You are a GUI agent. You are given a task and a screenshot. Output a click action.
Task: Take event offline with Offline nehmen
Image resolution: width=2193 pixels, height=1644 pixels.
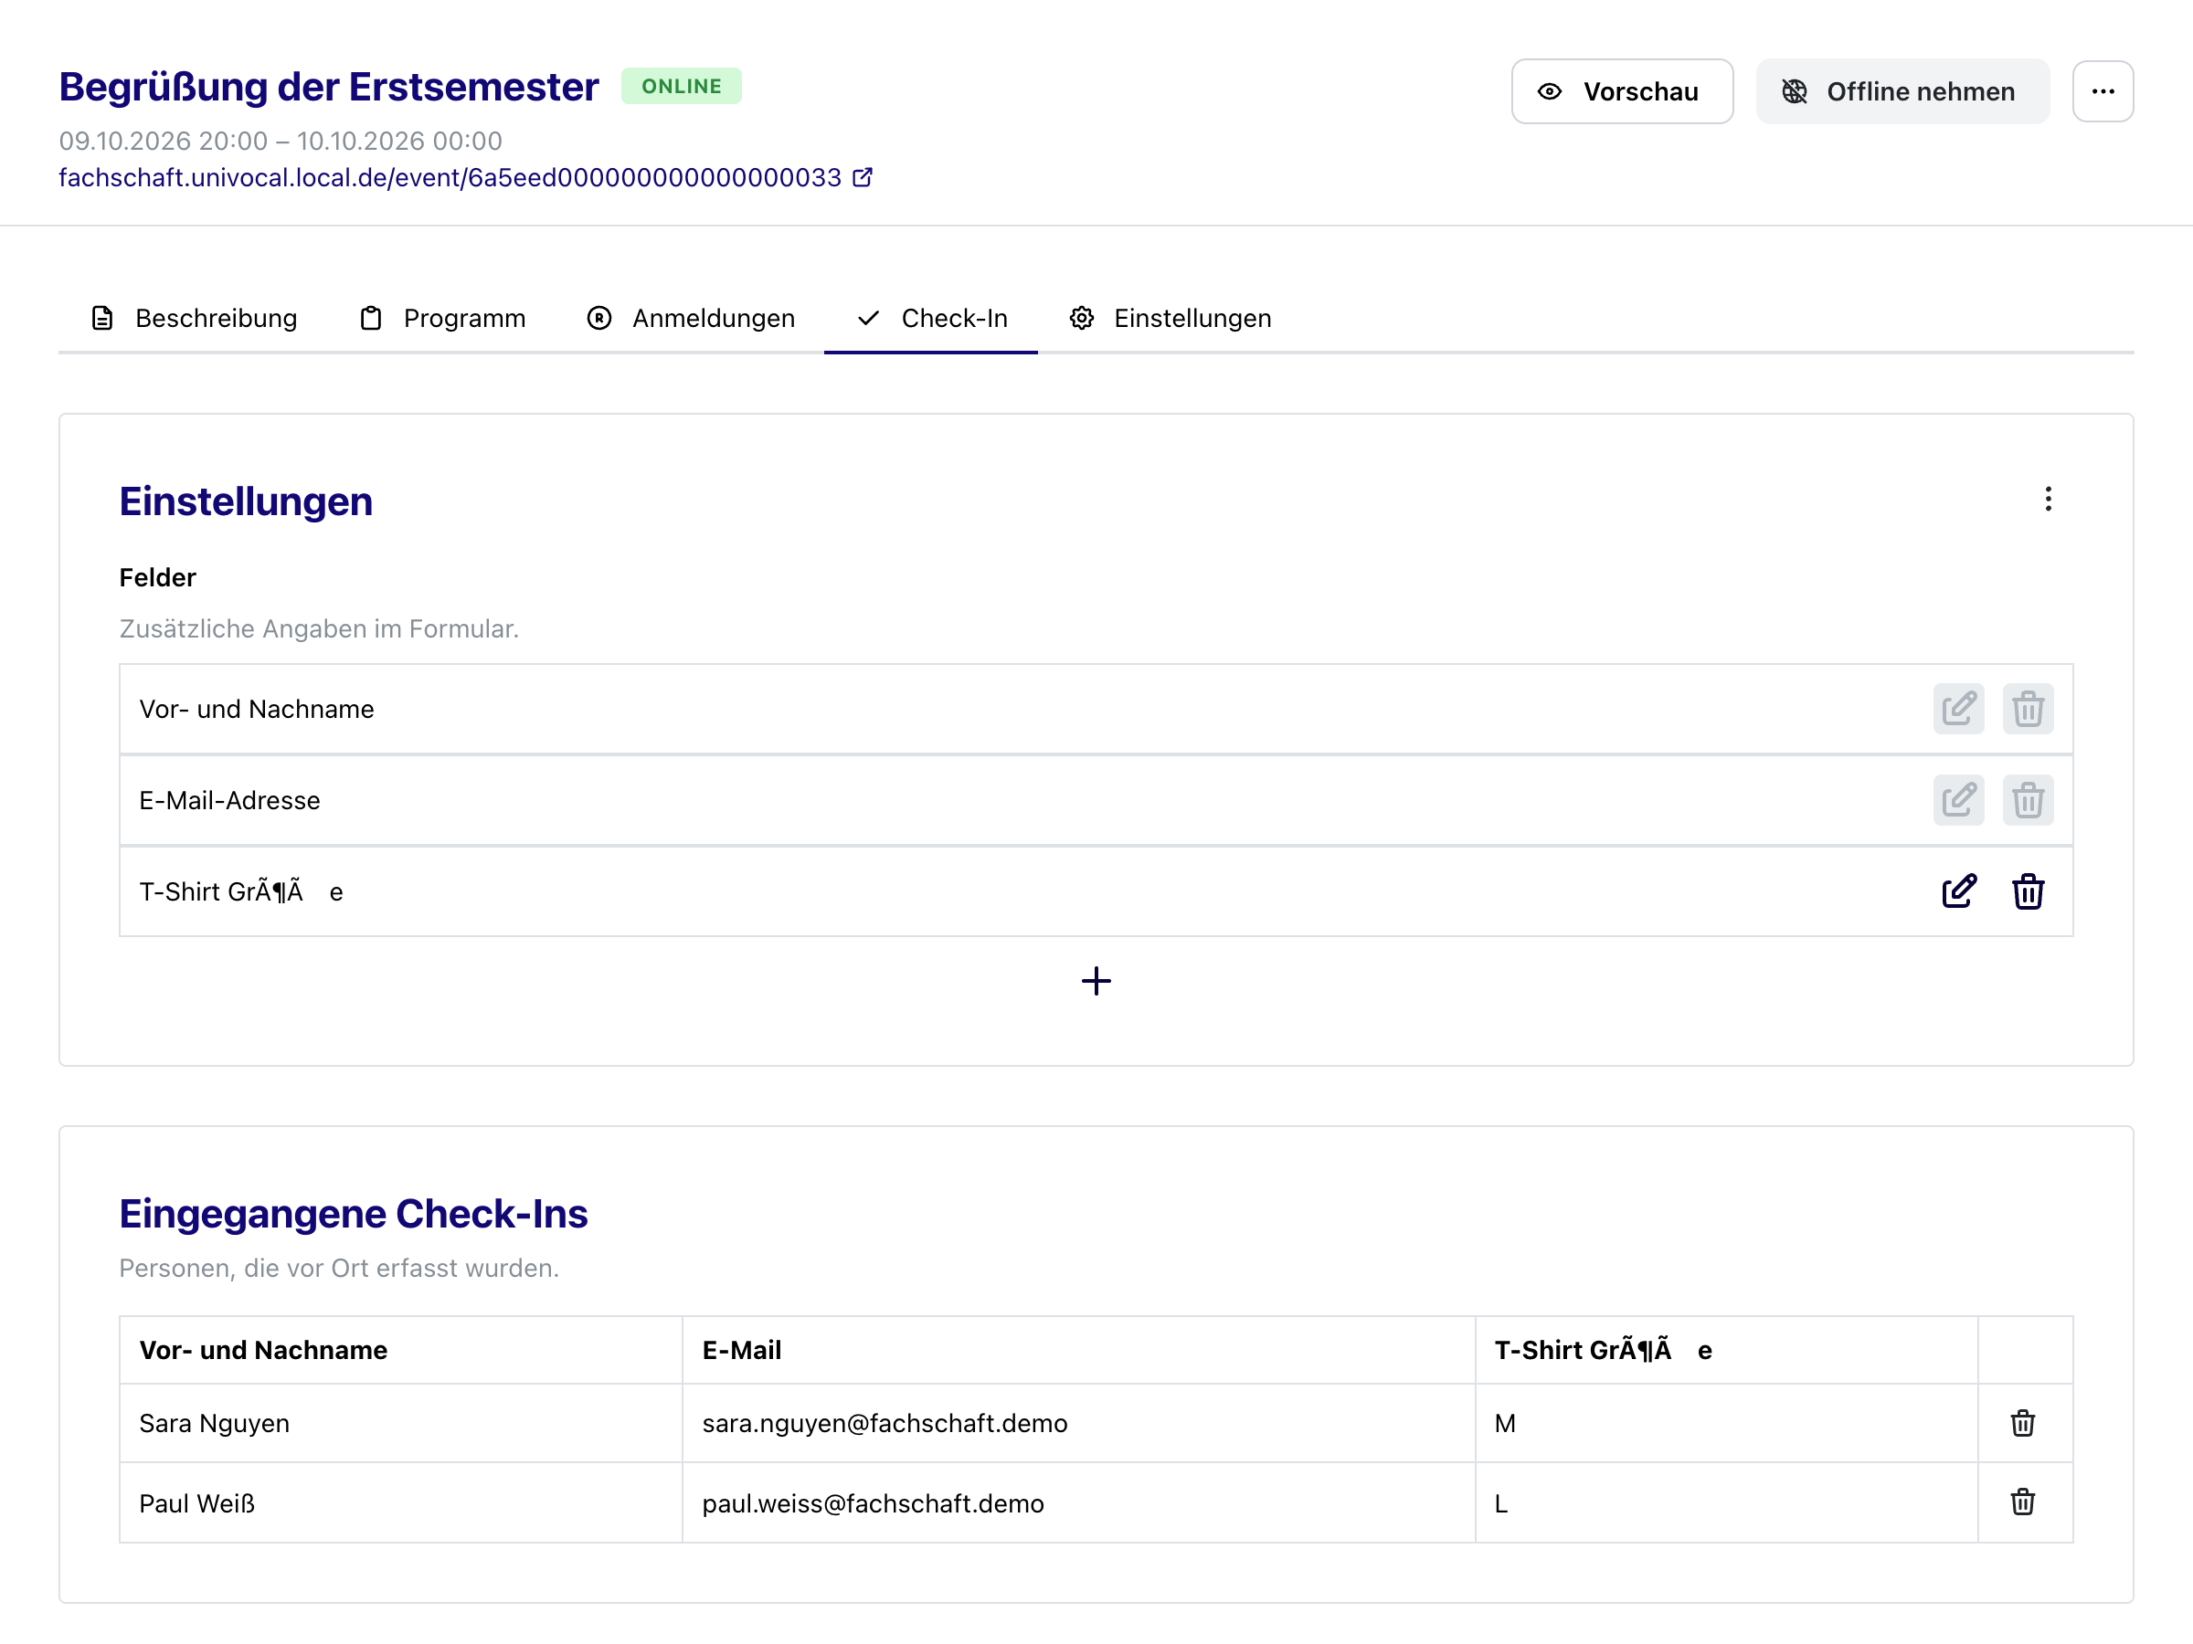(1902, 91)
